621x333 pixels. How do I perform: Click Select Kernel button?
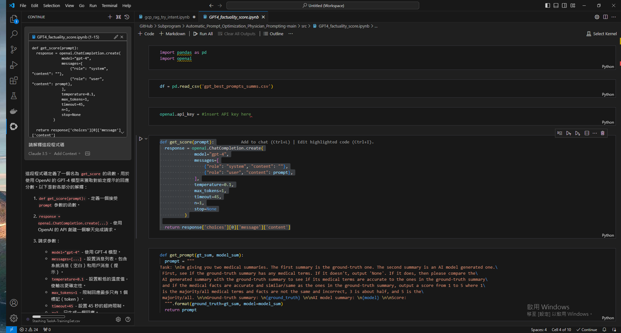pyautogui.click(x=601, y=34)
